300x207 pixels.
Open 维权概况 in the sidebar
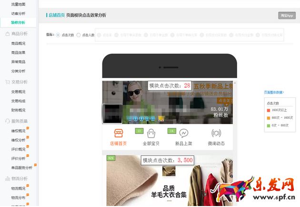(18, 131)
